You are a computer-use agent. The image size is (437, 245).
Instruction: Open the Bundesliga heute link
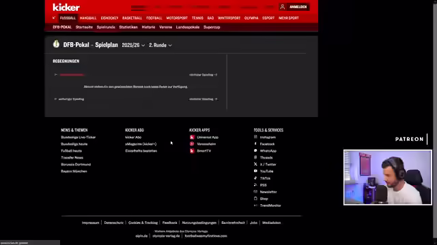74,144
